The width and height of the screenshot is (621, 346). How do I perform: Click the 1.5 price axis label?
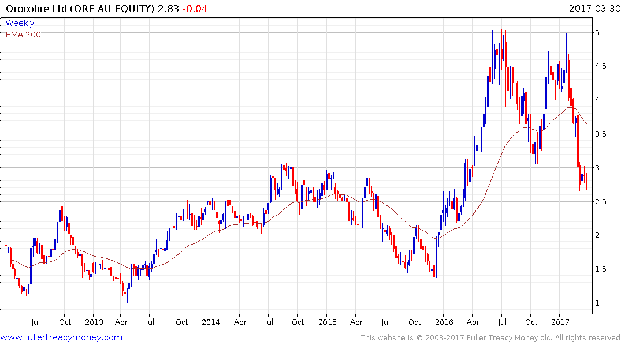pos(601,269)
